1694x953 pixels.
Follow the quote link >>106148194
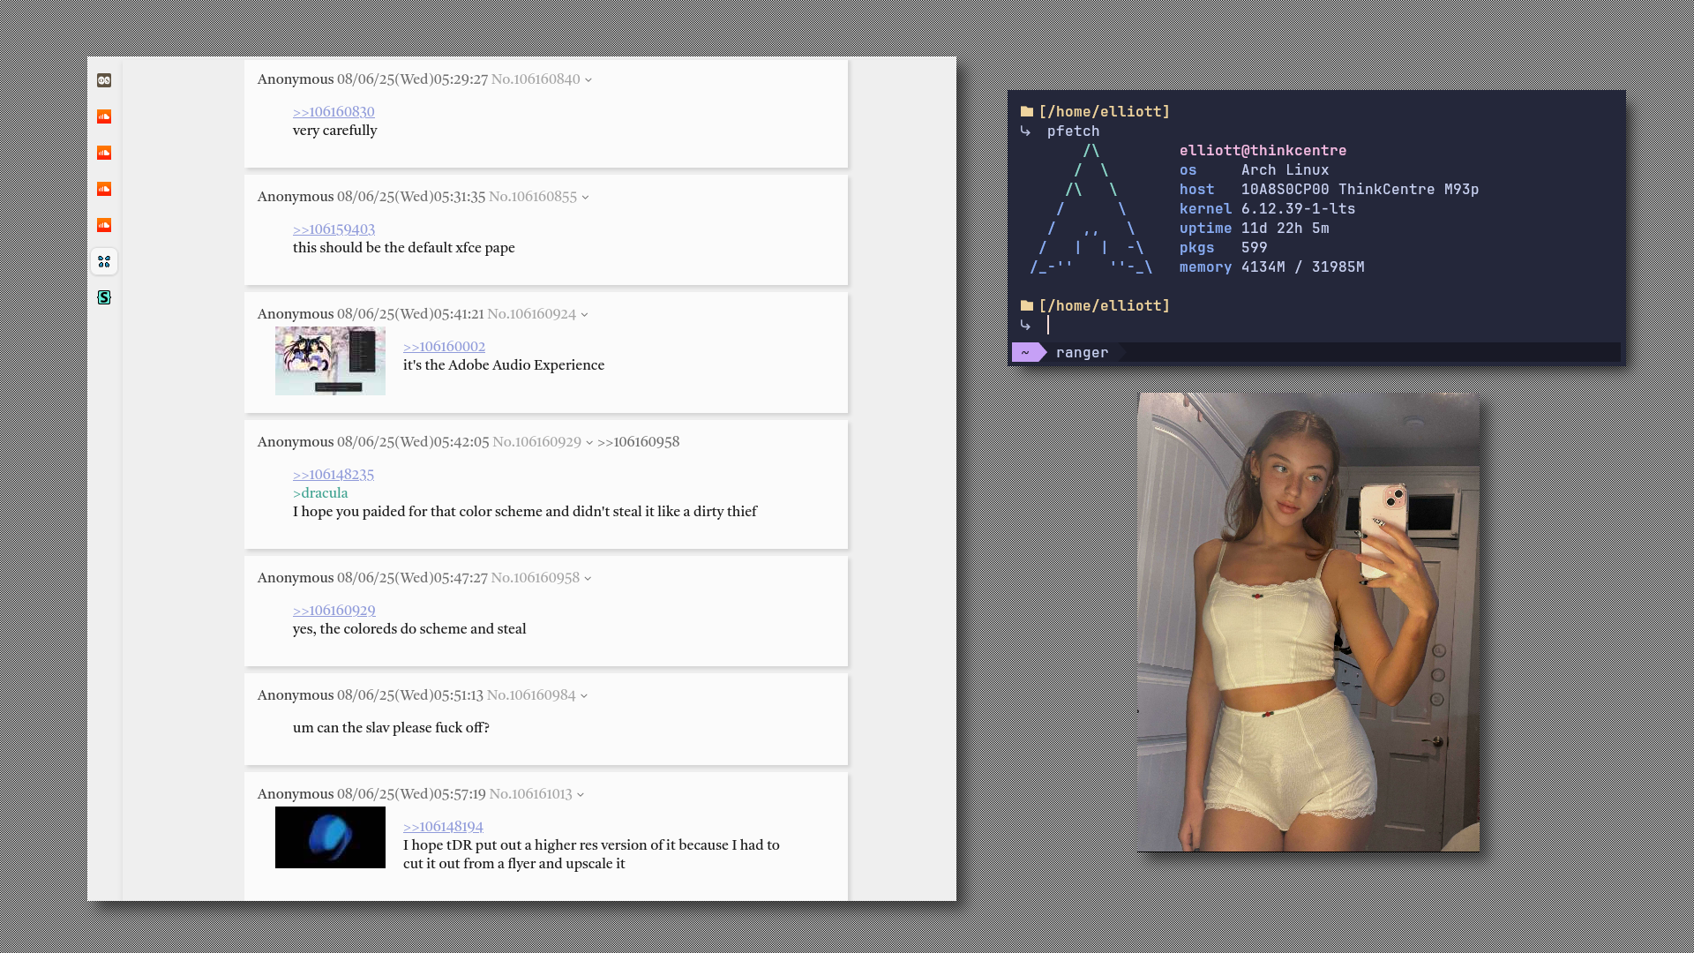443,826
